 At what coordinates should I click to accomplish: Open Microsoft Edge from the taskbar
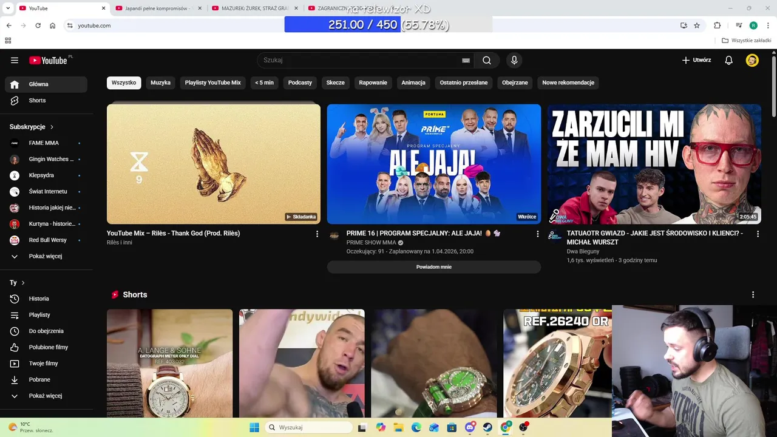(x=416, y=427)
